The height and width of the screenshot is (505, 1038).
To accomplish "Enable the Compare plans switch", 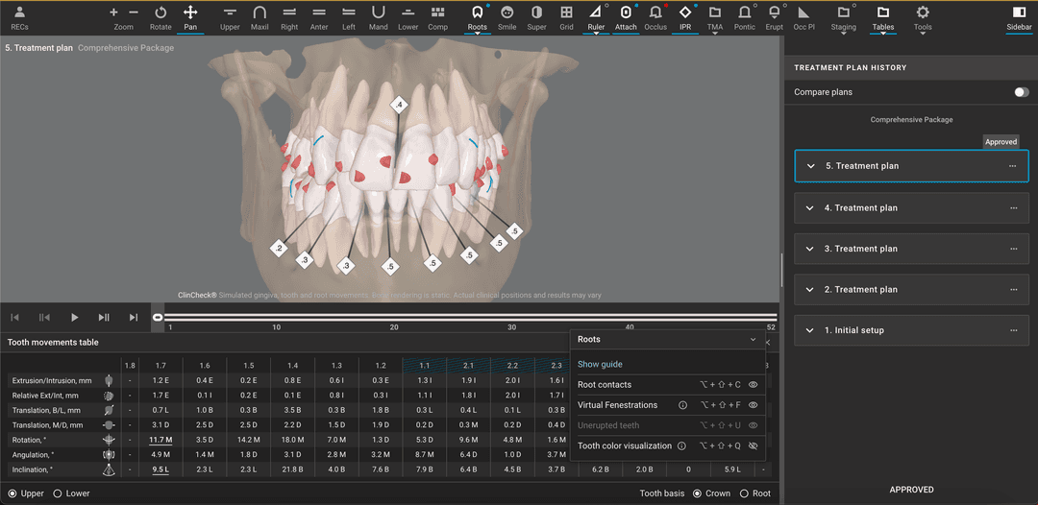I will tap(1021, 92).
